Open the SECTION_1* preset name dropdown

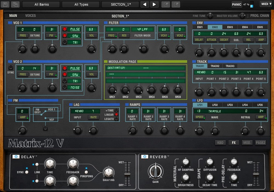121,4
